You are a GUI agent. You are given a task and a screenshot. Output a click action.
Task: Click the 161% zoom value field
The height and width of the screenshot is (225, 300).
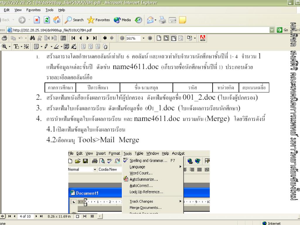133,38
